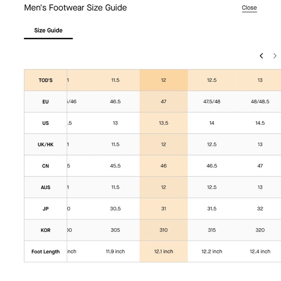Click the US size 13.5 cell
This screenshot has height=281, width=281.
point(163,123)
